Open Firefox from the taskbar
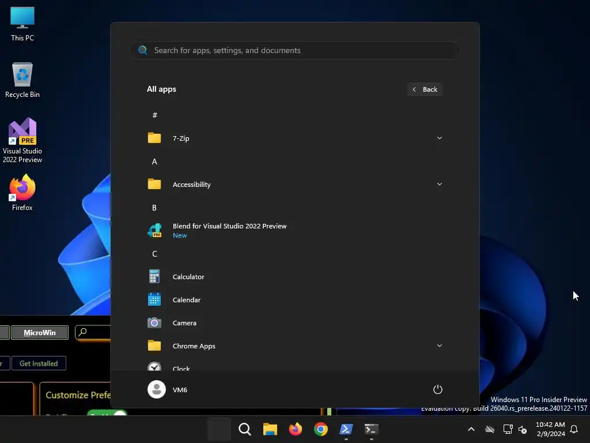The width and height of the screenshot is (590, 443). tap(296, 429)
